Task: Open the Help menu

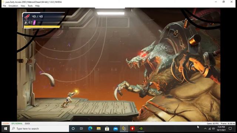Action: point(37,6)
